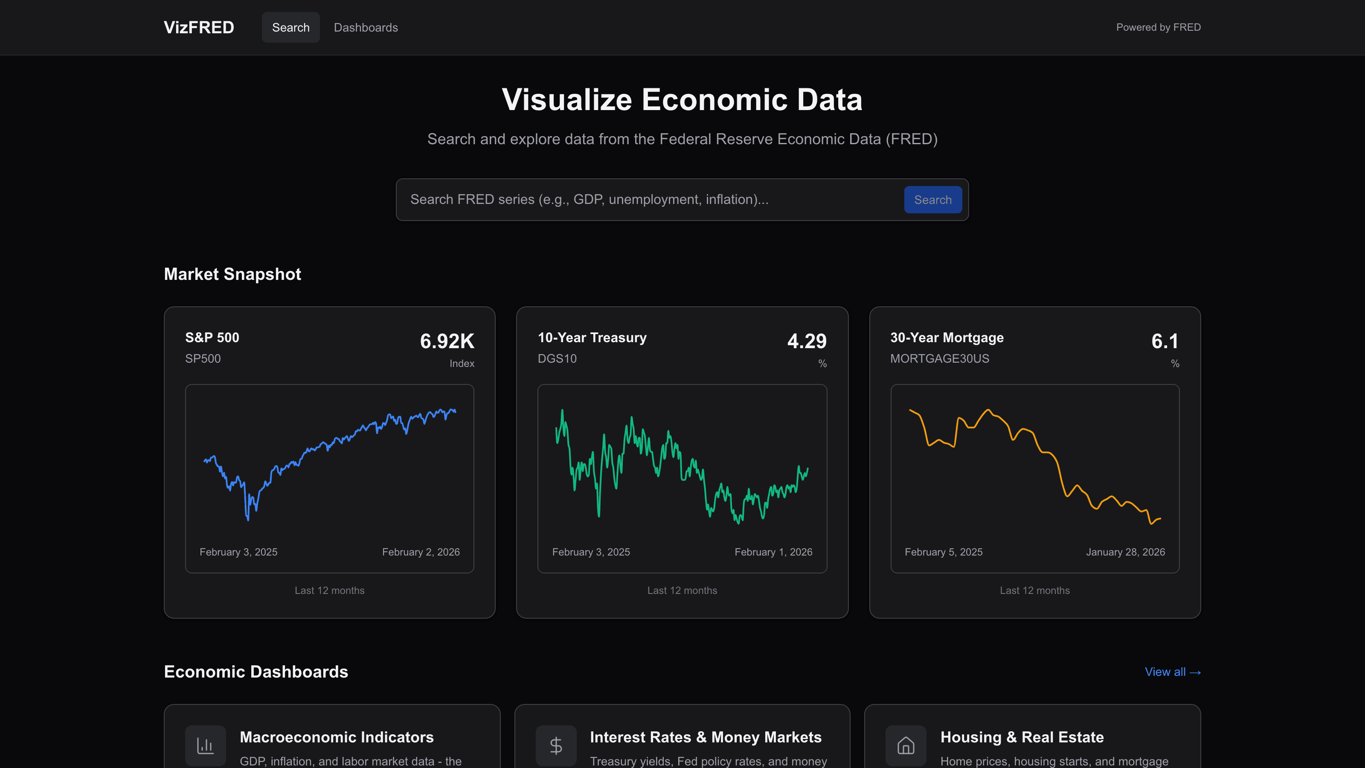Image resolution: width=1365 pixels, height=768 pixels.
Task: Click the Powered by FRED text
Action: [x=1159, y=27]
